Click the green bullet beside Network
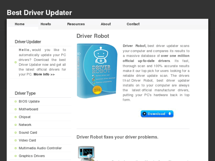Viewport: 215px width, 161px height. 16,125
